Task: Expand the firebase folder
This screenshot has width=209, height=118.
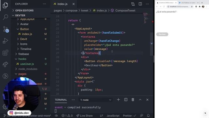Action: click(24, 54)
